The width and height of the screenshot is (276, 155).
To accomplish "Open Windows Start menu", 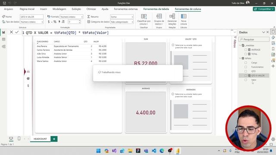I will click(x=98, y=151).
